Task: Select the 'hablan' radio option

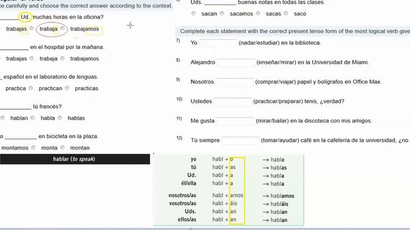Action: 3,118
